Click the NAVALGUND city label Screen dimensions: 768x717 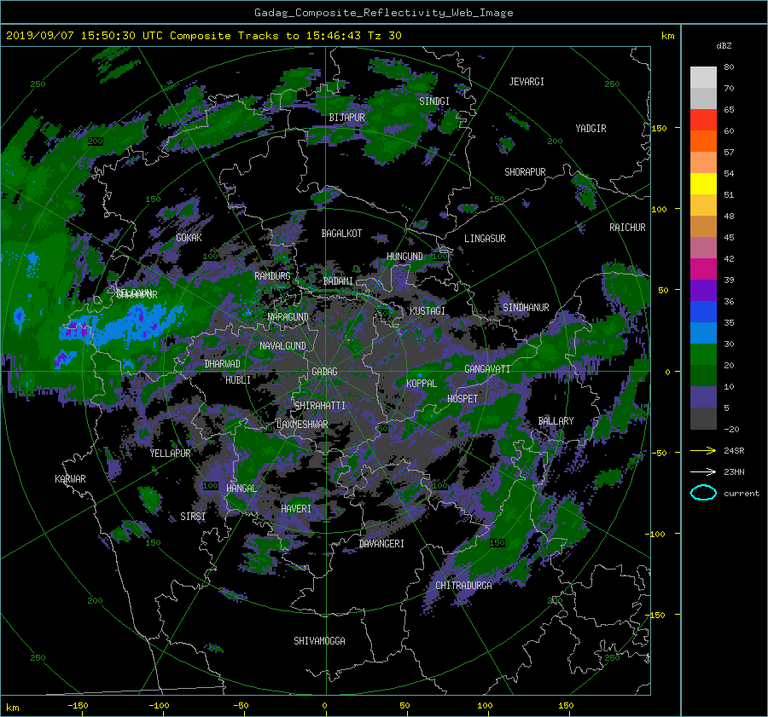(x=282, y=346)
